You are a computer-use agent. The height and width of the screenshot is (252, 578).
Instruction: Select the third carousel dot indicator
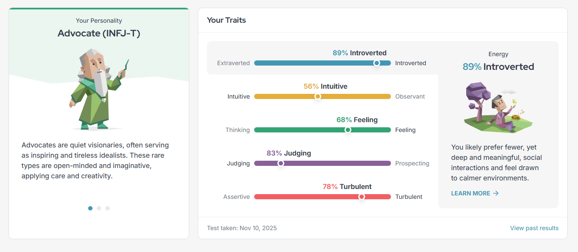tap(108, 208)
